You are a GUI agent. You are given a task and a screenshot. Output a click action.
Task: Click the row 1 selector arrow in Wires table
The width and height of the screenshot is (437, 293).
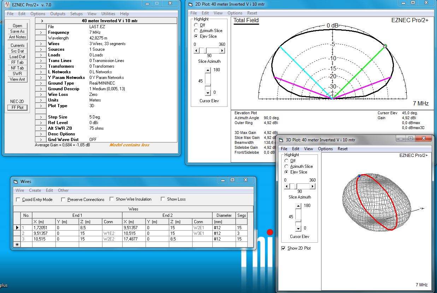17,228
